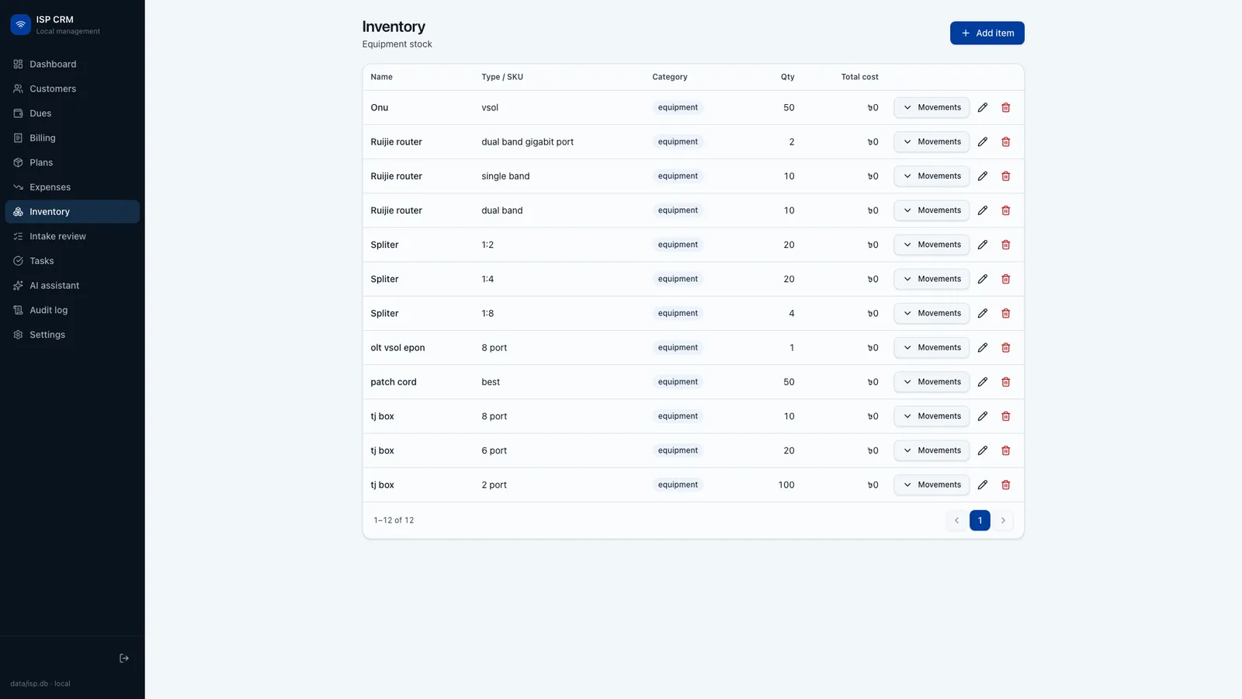
Task: Open Audit log from sidebar
Action: click(72, 310)
